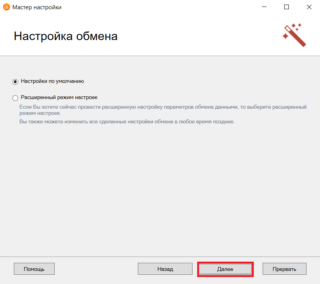Click the "Если Вы хотите сейчас провести" hint text
This screenshot has height=284, width=320.
click(x=163, y=110)
